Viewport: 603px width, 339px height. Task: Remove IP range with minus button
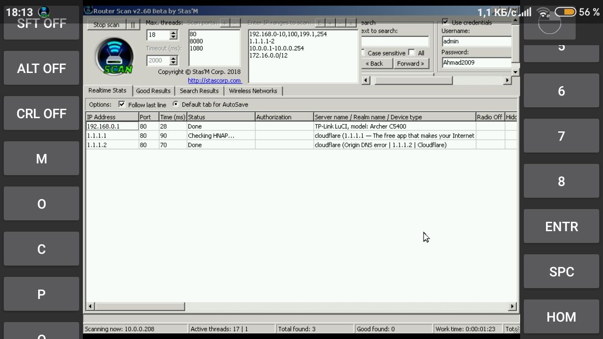point(341,23)
